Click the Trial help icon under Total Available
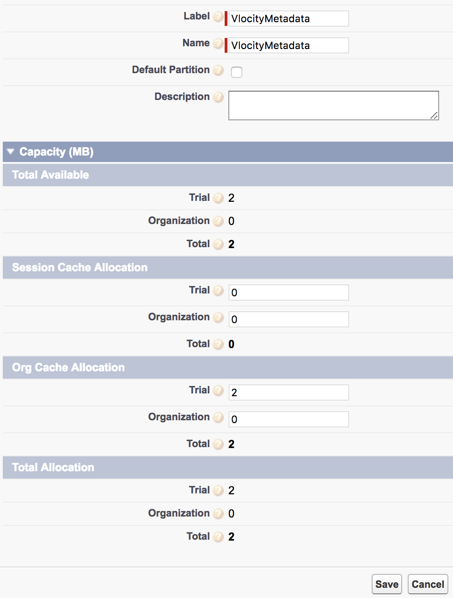 coord(218,198)
